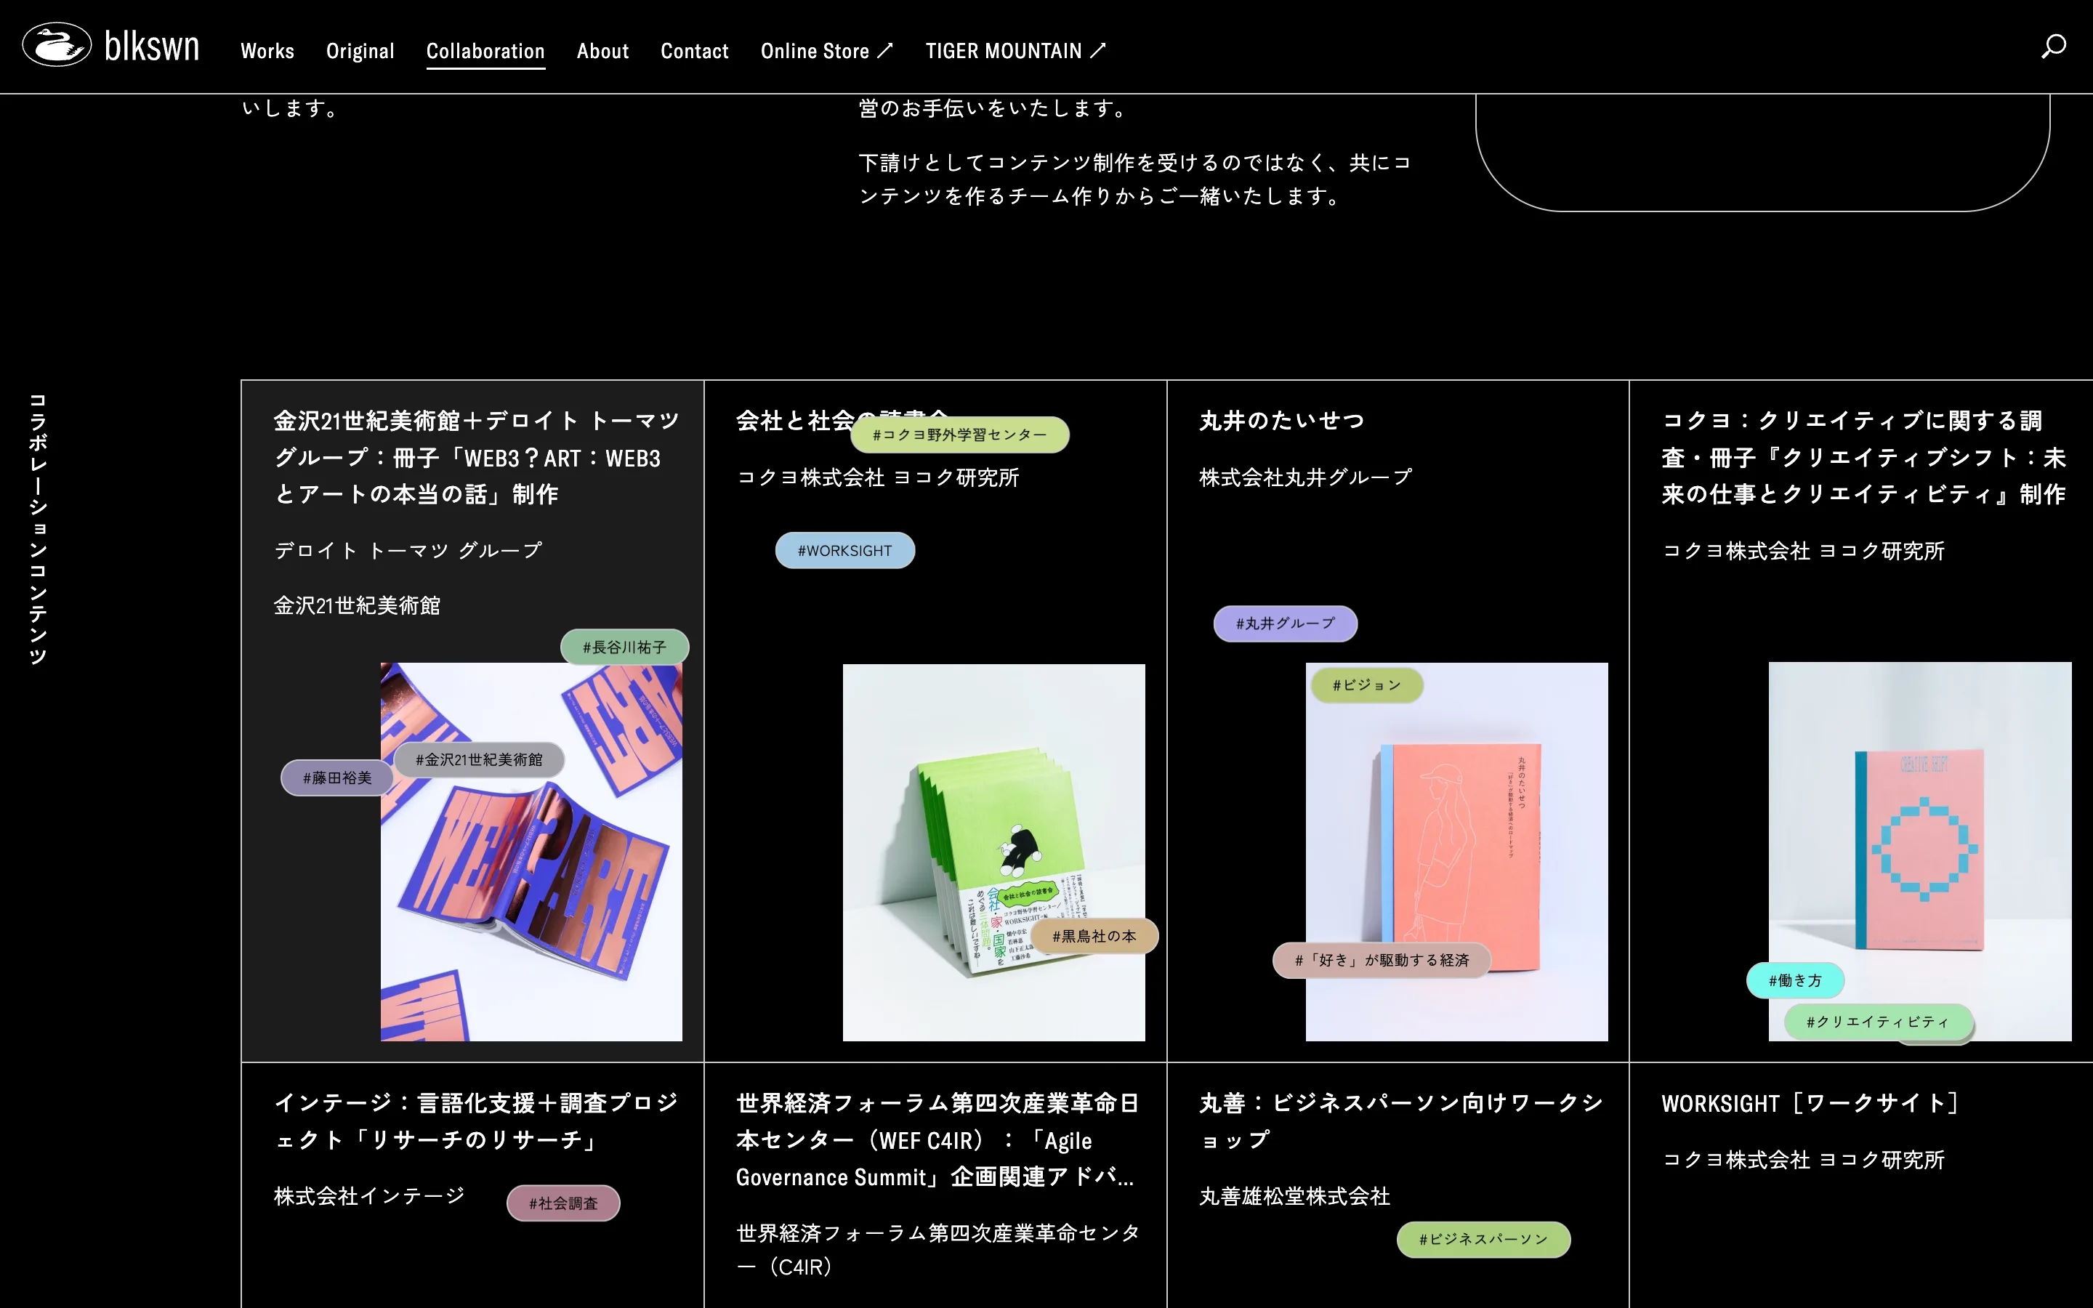Open the About menu item

pyautogui.click(x=602, y=51)
